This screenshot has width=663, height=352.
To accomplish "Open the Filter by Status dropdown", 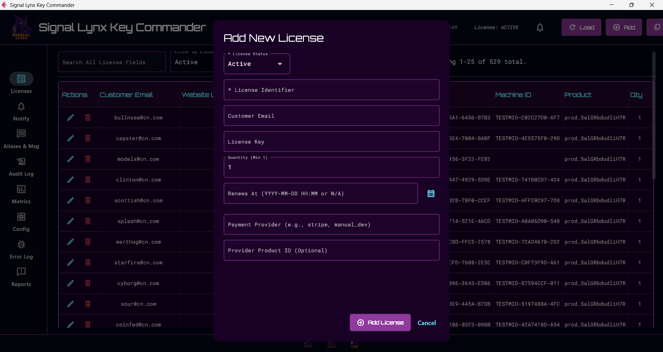I will tap(192, 62).
